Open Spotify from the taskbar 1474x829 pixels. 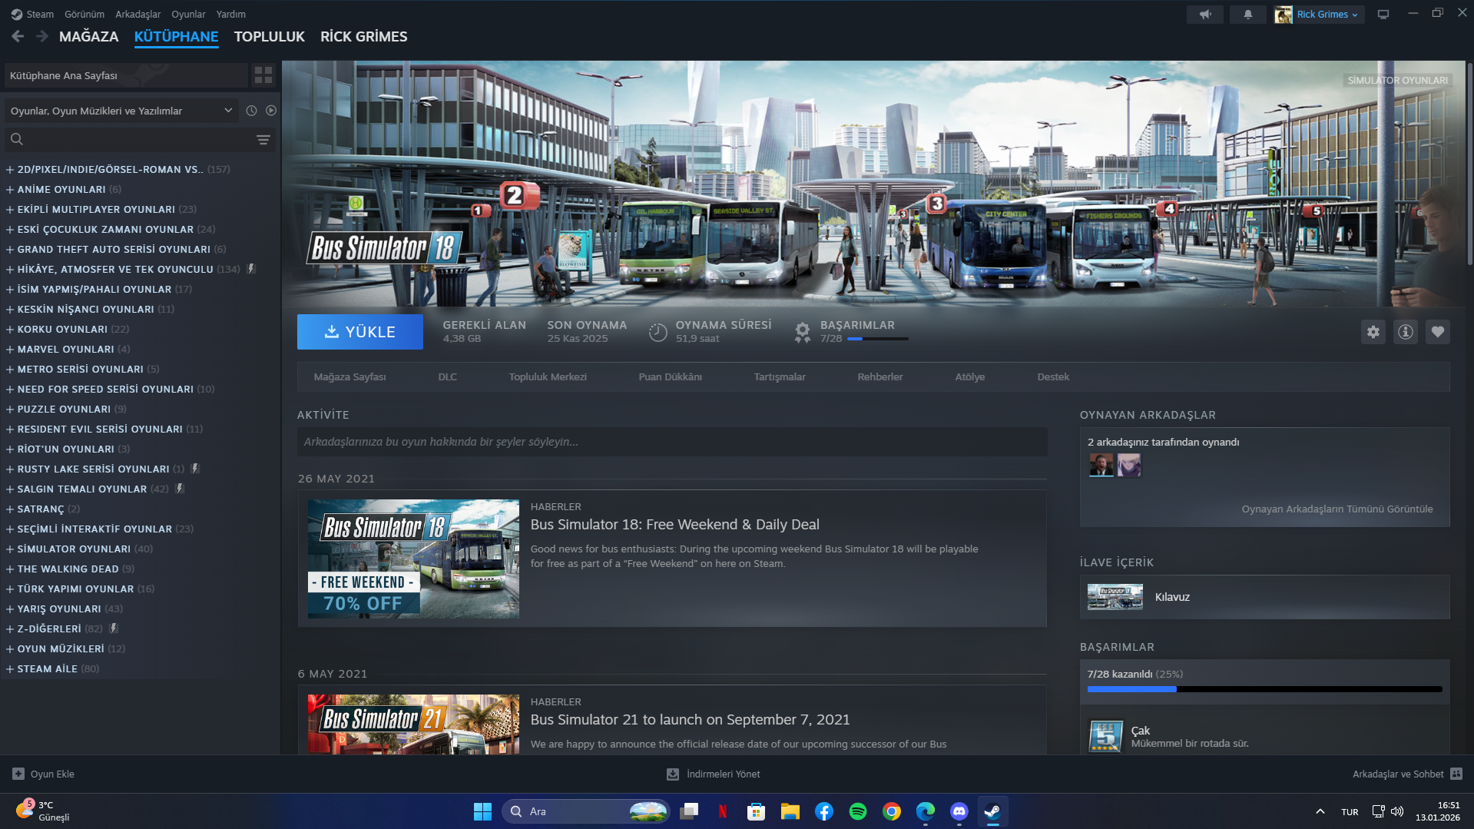(857, 811)
